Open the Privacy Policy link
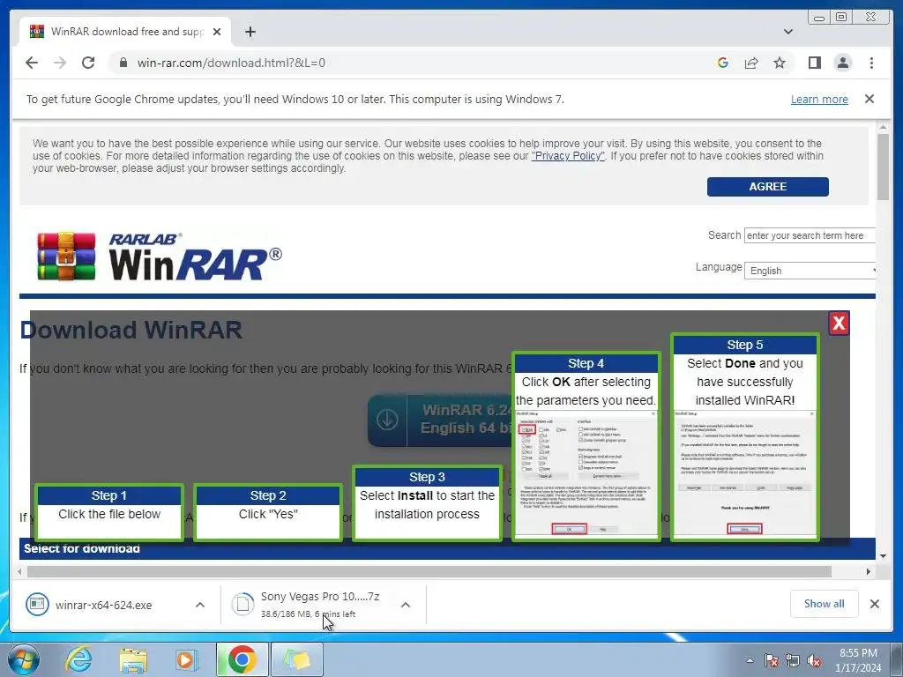Viewport: 903px width, 677px height. click(568, 156)
